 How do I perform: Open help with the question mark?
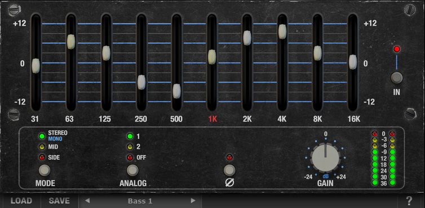tap(409, 201)
